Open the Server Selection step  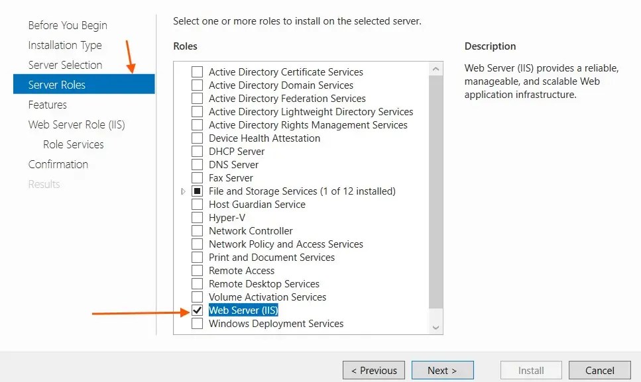[65, 65]
